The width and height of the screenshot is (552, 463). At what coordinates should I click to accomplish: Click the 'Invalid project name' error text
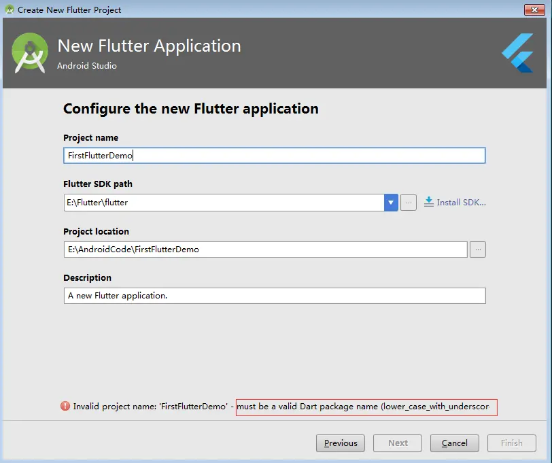coord(281,407)
